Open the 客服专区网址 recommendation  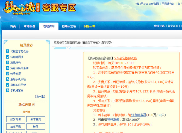point(18,85)
